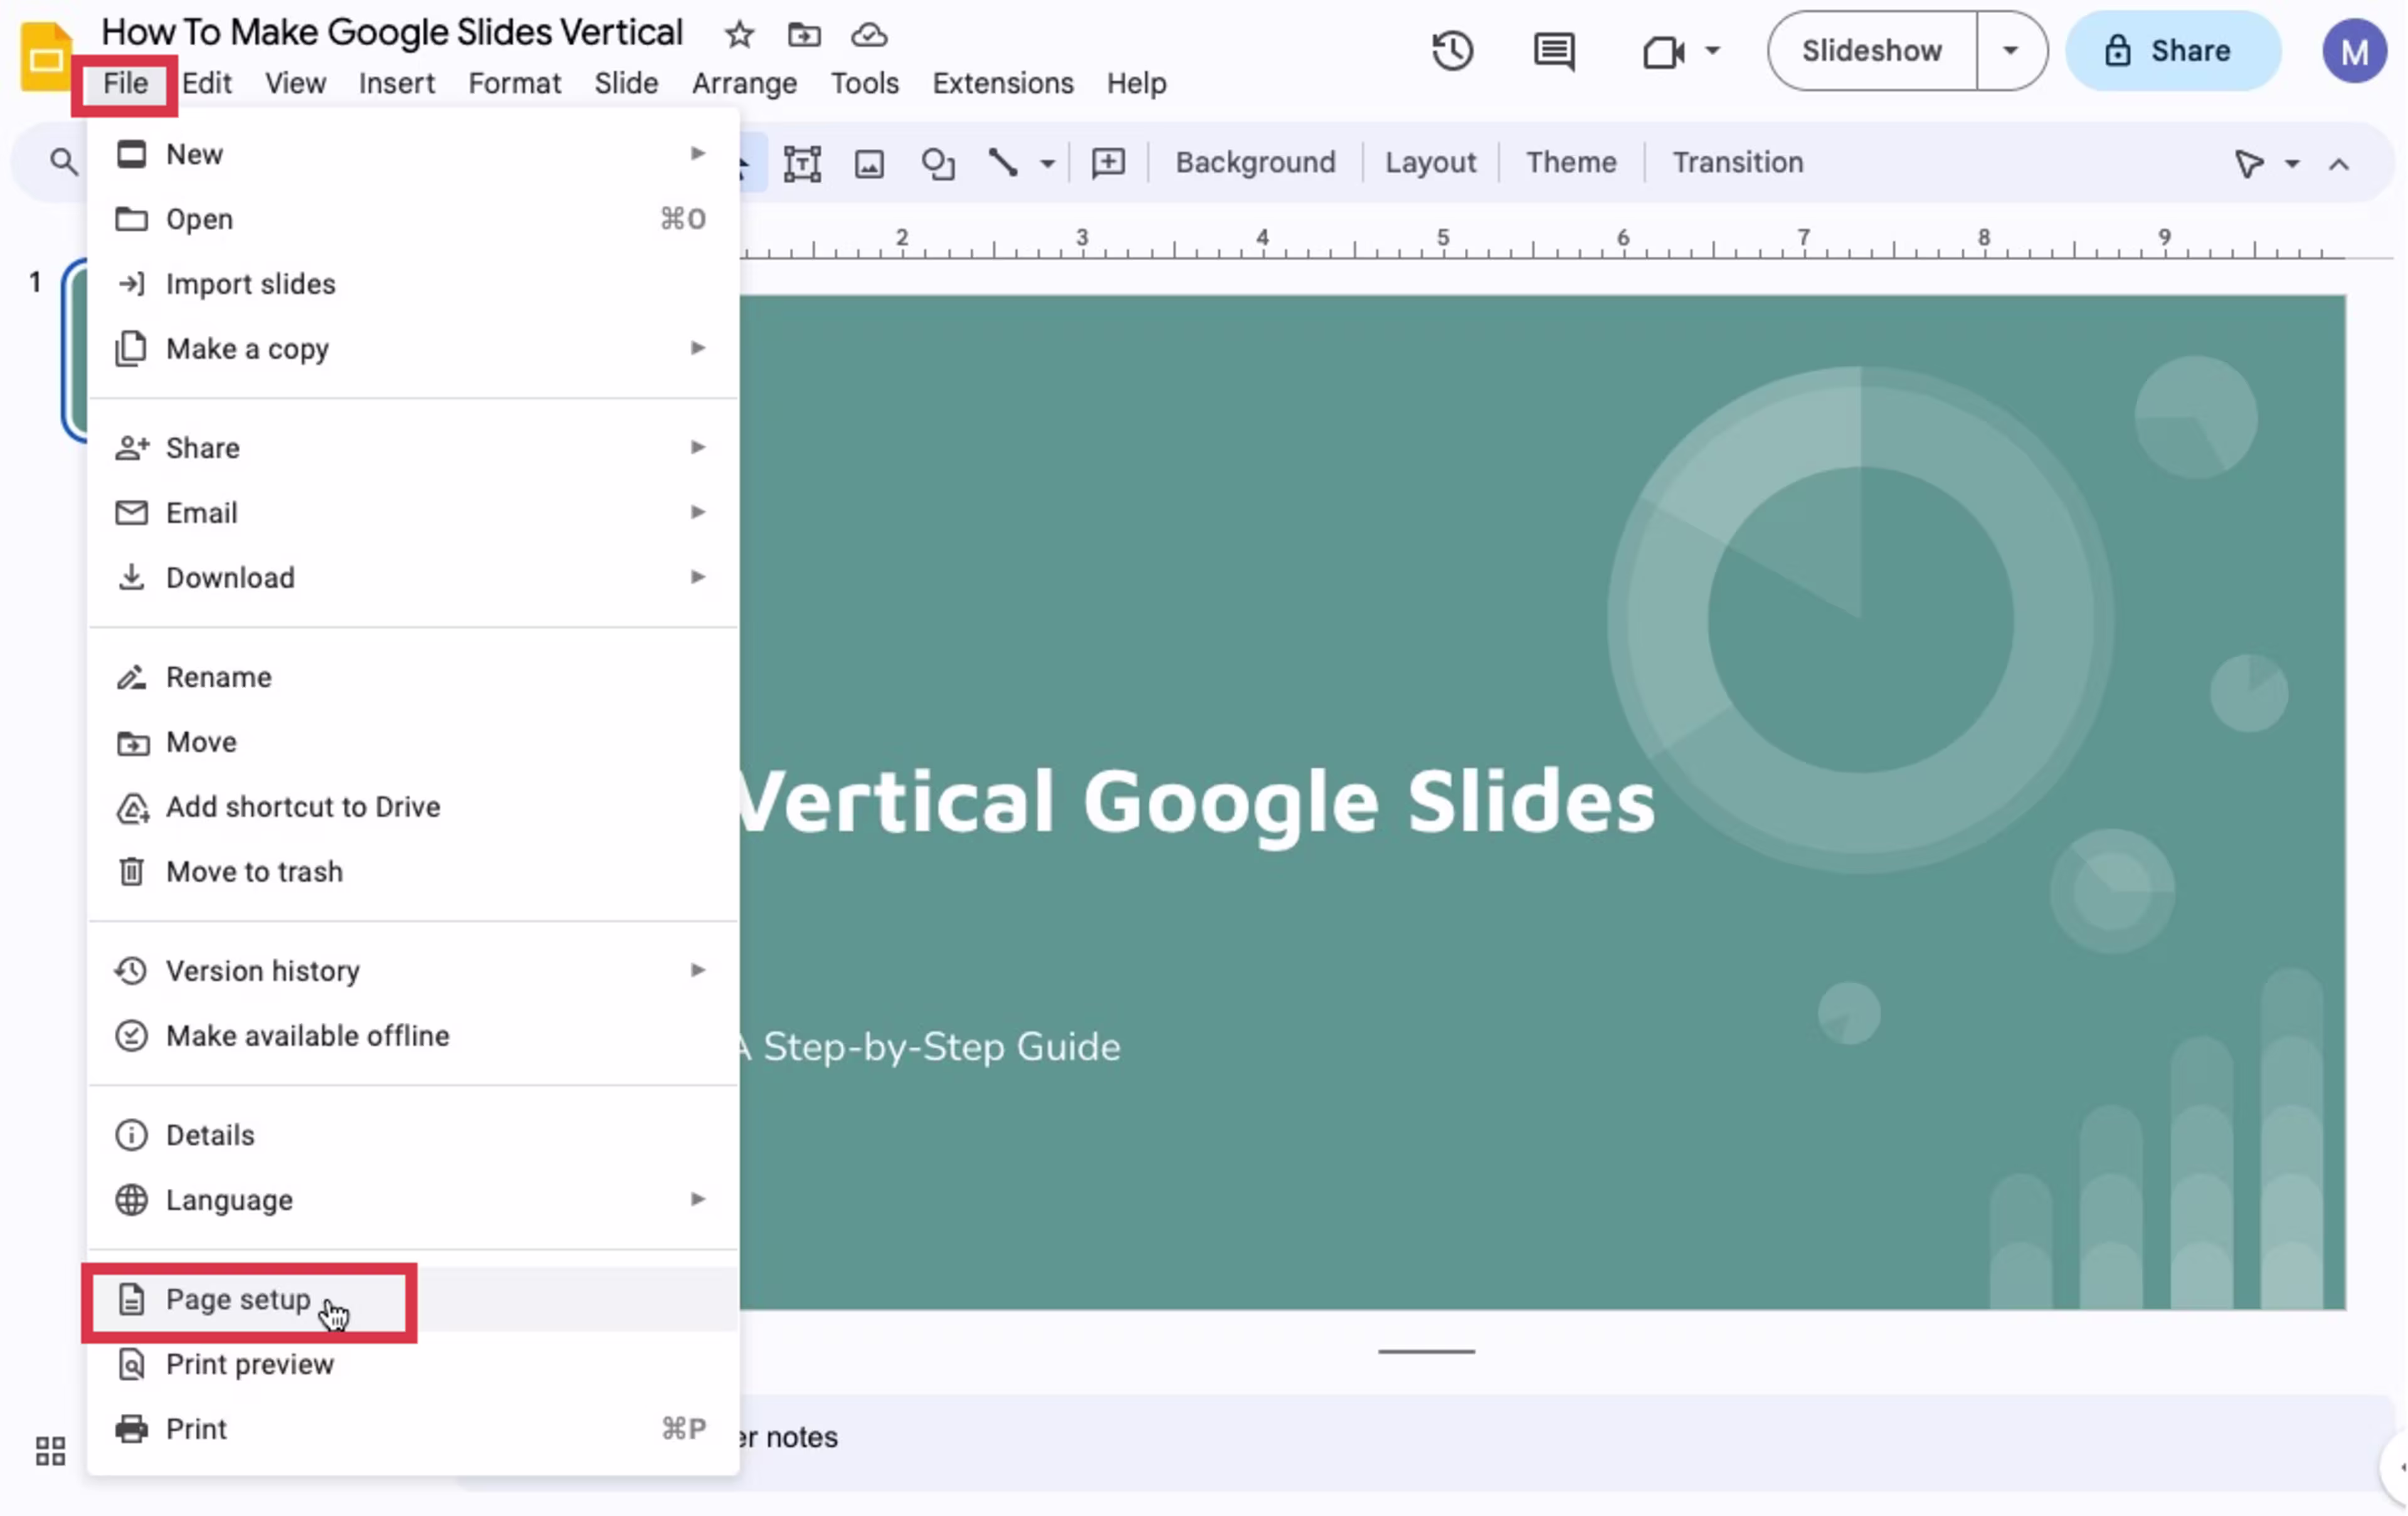Select the line tool
Viewport: 2408px width, 1516px height.
coord(1003,162)
